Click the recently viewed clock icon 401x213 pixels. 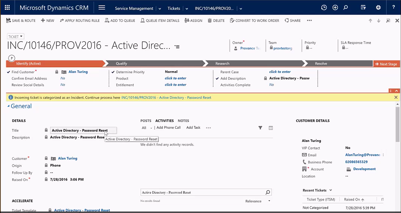point(324,7)
